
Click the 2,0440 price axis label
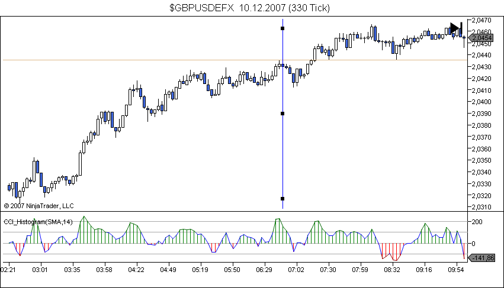click(481, 55)
